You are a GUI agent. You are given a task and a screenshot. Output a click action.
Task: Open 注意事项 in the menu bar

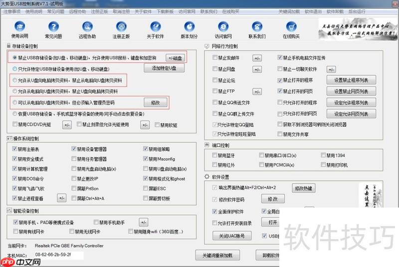click(11, 11)
